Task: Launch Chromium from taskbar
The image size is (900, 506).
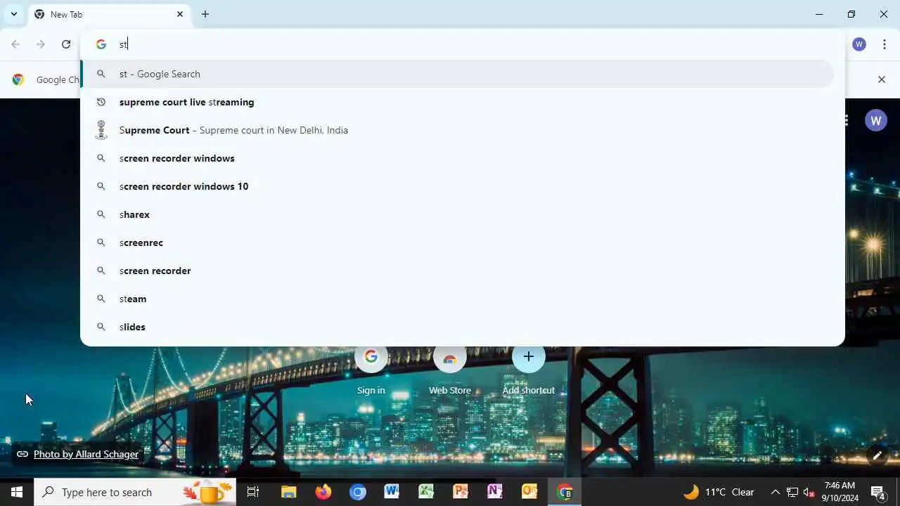Action: (358, 492)
